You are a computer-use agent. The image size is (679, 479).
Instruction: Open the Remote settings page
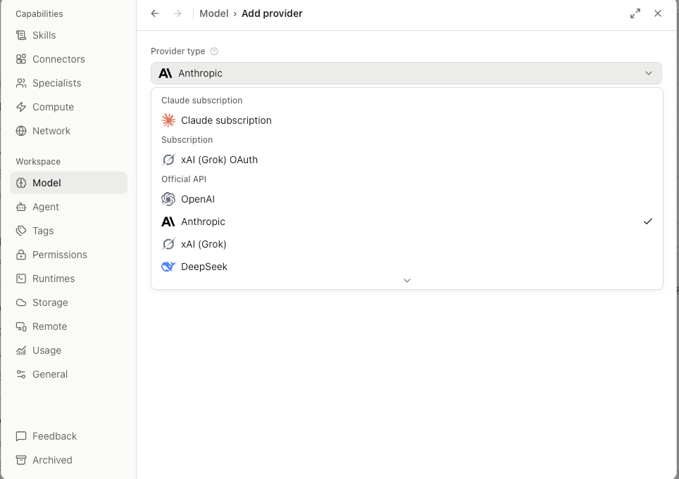[68, 326]
